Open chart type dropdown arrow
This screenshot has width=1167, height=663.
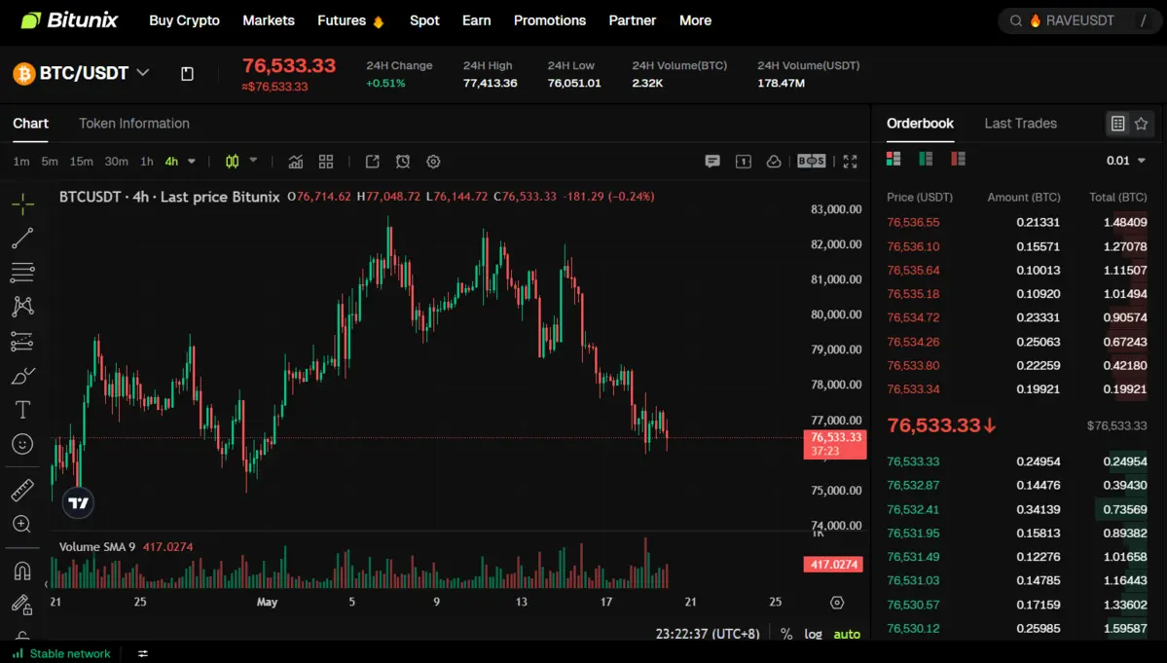click(253, 161)
